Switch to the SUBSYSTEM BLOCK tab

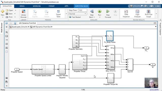coord(82,6)
